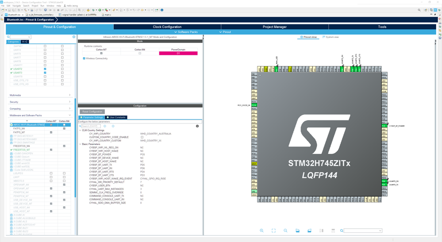
Task: Click the fit-to-screen icon below pinout
Action: (274, 230)
